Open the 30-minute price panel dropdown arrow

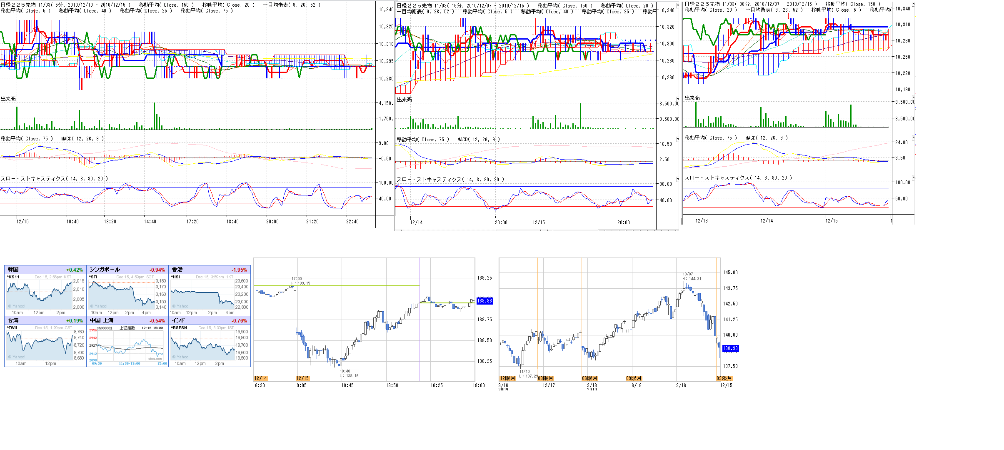coord(913,4)
